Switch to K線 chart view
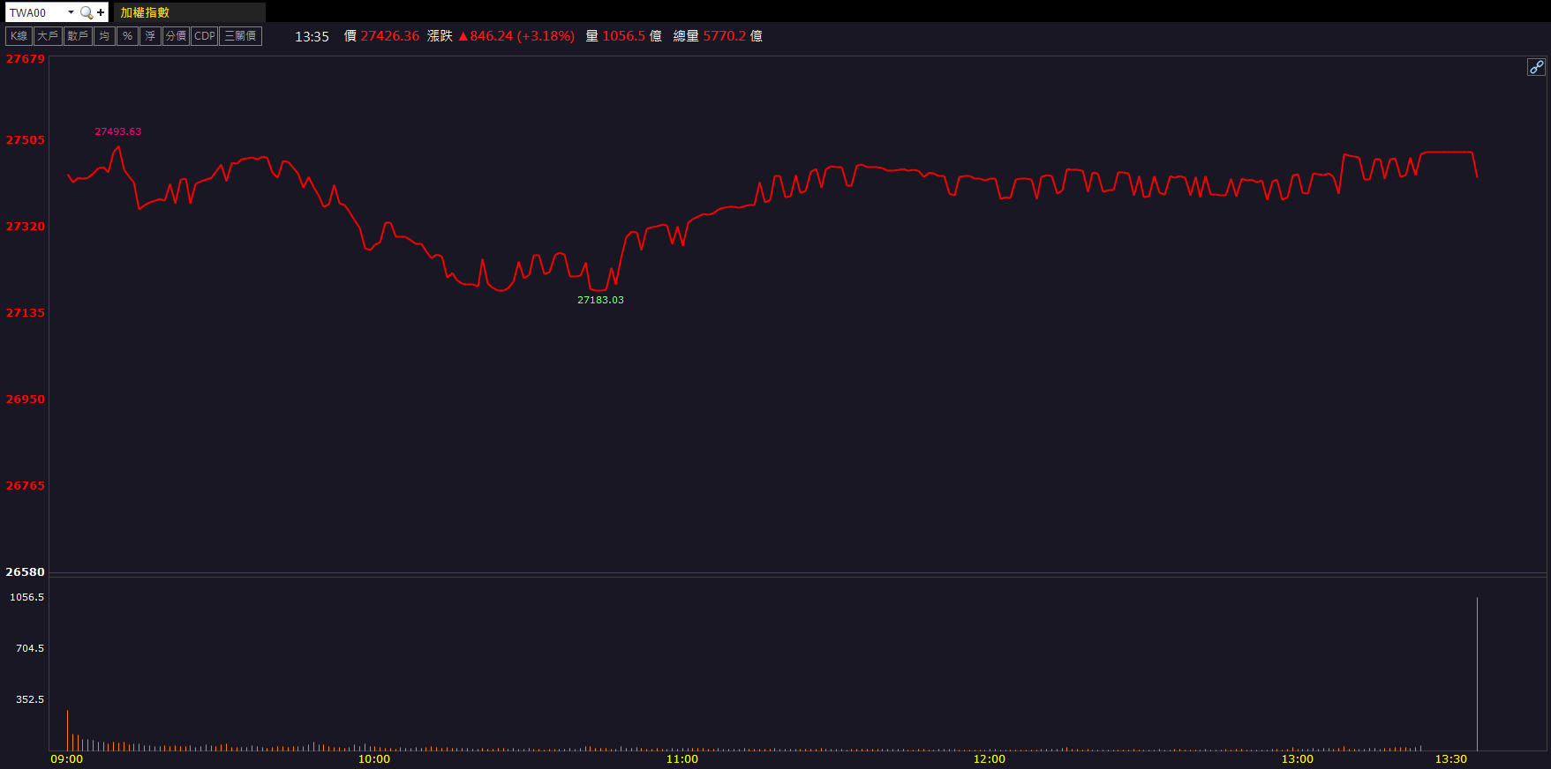 19,36
